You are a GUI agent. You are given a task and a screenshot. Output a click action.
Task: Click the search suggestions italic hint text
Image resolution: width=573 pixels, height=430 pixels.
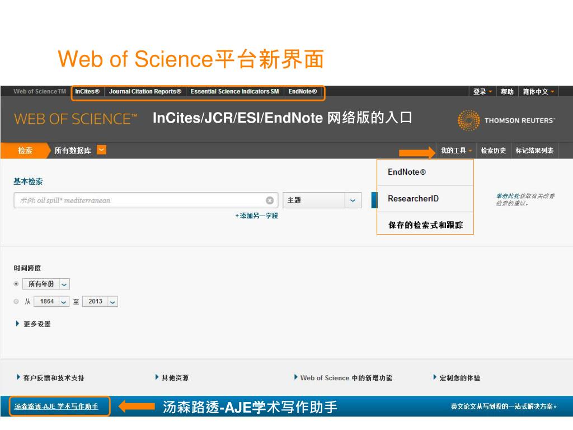coord(525,200)
